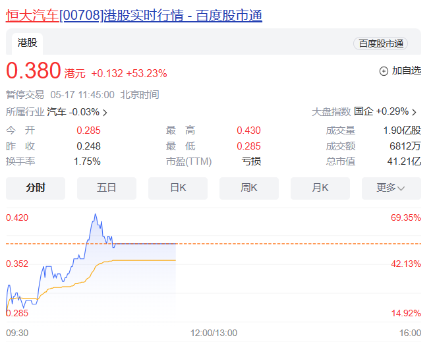The image size is (433, 342).
Task: Switch to the 月K chart tab
Action: click(320, 188)
